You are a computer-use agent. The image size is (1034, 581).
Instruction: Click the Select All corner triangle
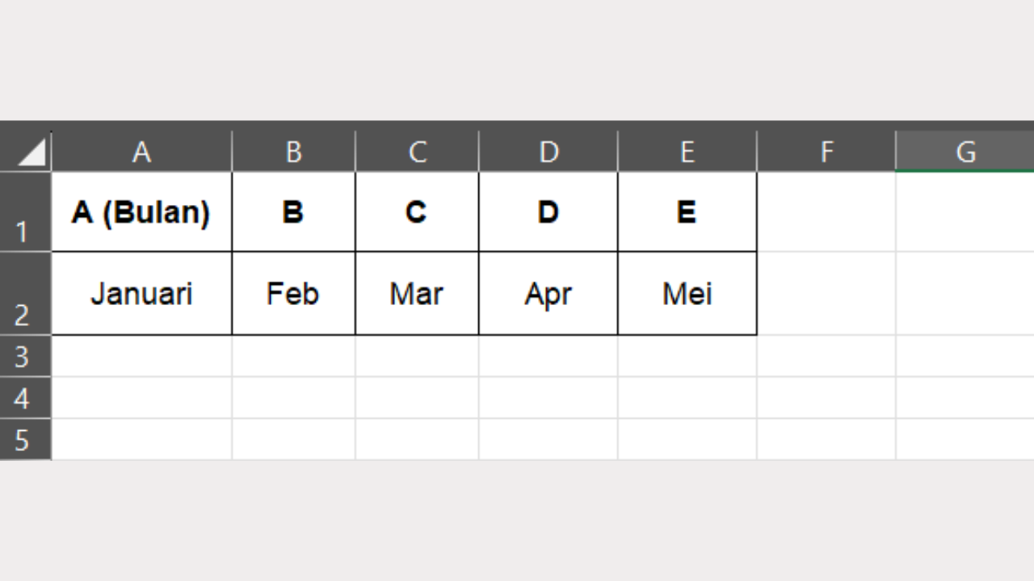[31, 152]
